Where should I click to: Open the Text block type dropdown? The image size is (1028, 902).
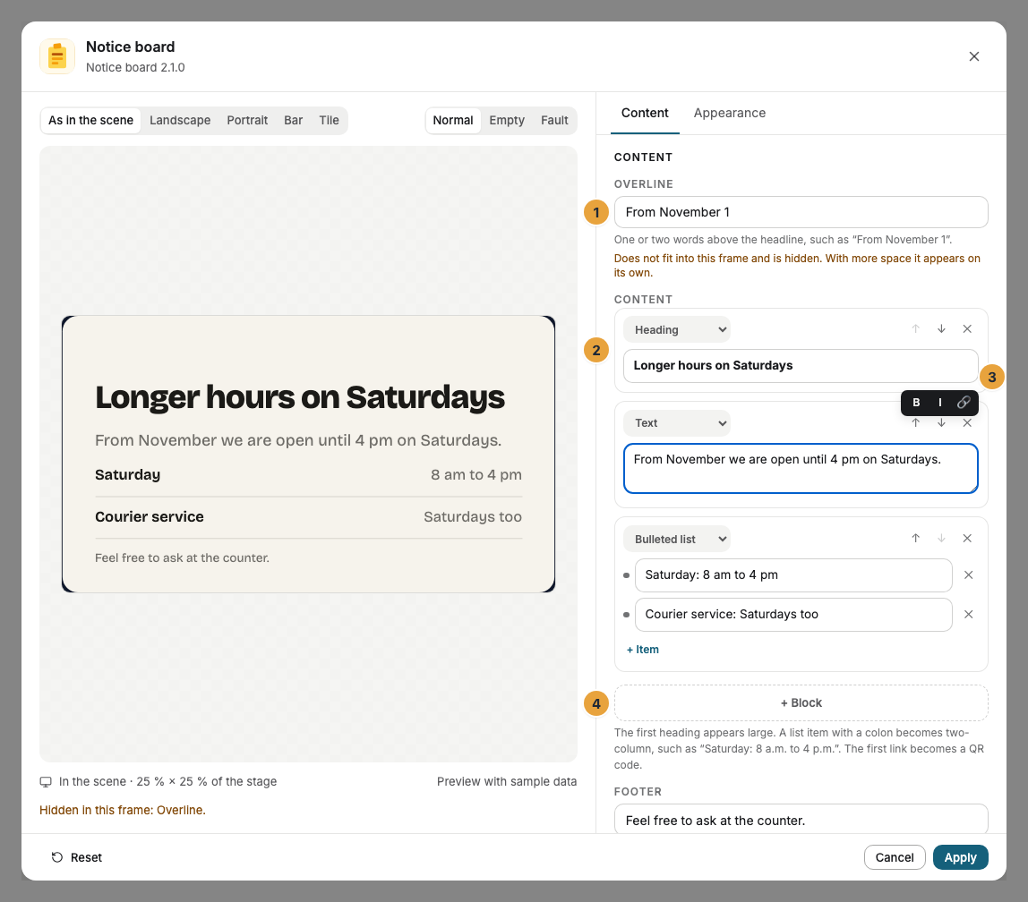coord(677,423)
